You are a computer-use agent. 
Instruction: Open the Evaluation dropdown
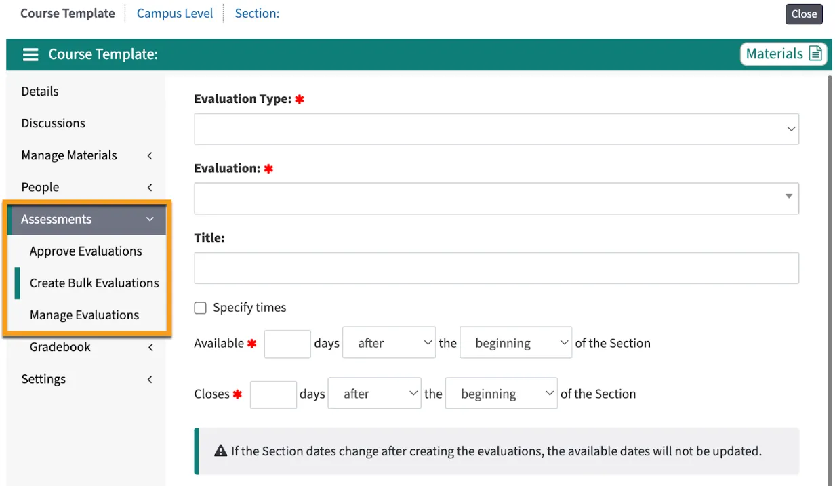496,198
